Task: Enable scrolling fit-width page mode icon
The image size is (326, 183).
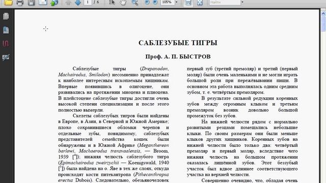Action: [x=188, y=3]
